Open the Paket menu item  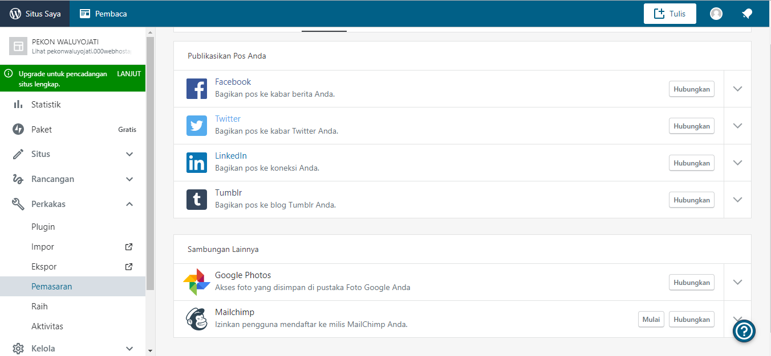coord(73,129)
